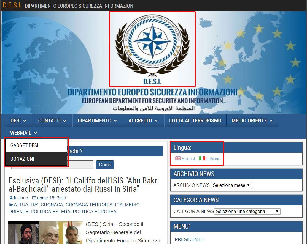The width and height of the screenshot is (307, 244).
Task: Switch site language to Italiano
Action: pyautogui.click(x=213, y=159)
